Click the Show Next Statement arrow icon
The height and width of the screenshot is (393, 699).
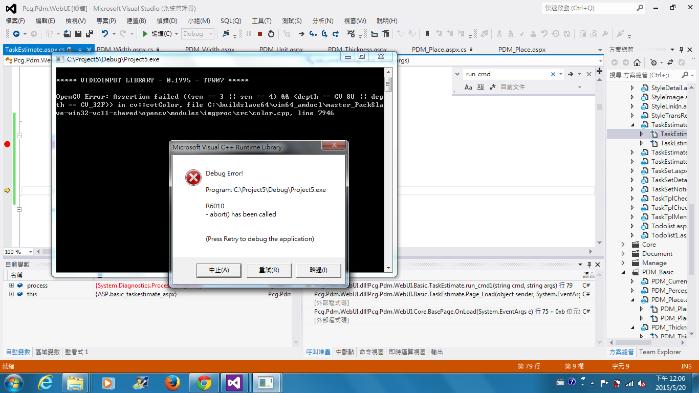301,34
